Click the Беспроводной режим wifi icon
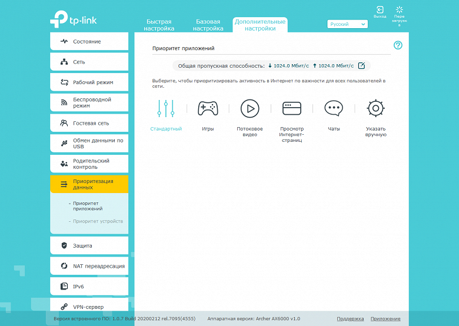459x326 pixels. pos(64,102)
